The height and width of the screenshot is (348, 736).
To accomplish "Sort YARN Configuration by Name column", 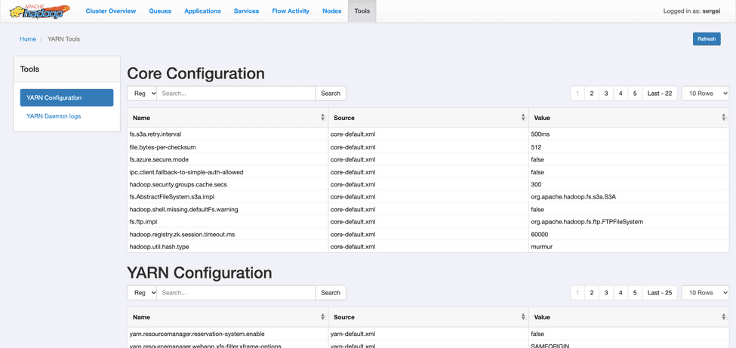I will coord(322,317).
